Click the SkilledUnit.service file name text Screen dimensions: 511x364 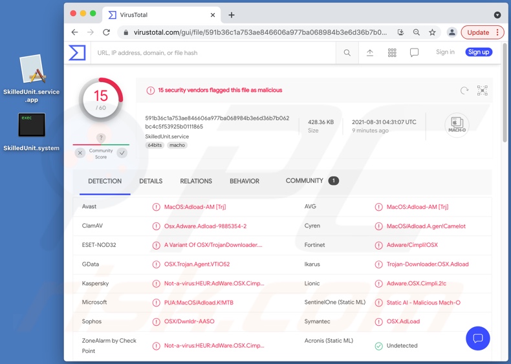[167, 136]
